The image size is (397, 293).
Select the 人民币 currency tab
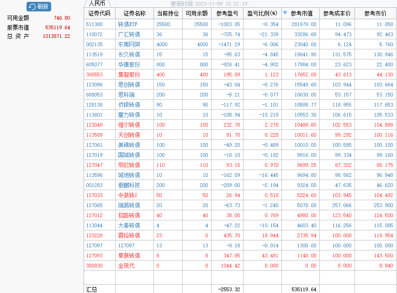click(x=97, y=3)
